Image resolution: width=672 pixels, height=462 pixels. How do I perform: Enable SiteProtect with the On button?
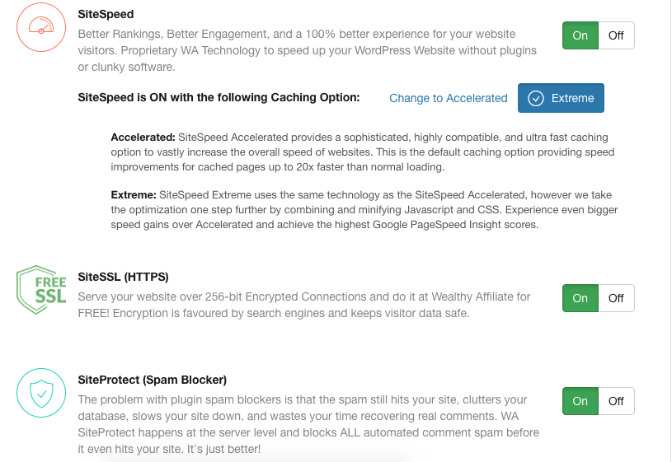[580, 401]
